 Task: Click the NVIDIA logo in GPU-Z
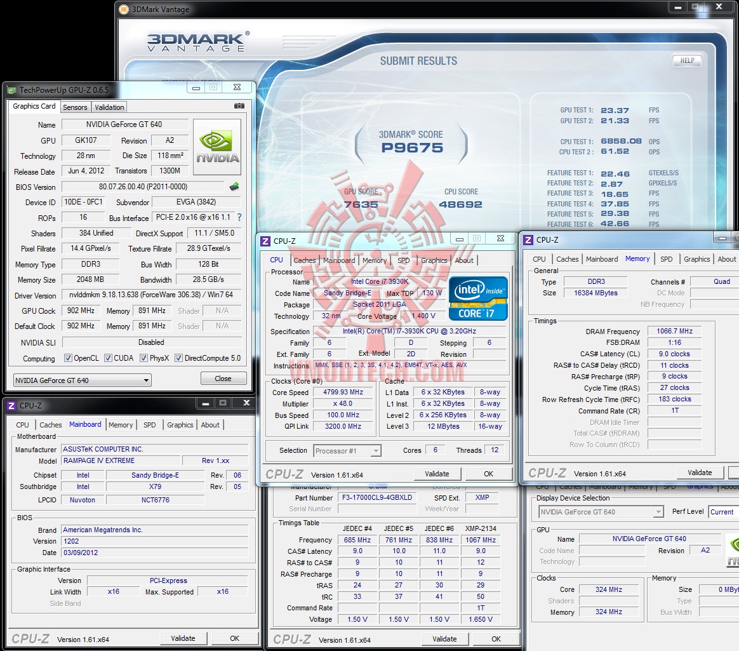pyautogui.click(x=217, y=147)
